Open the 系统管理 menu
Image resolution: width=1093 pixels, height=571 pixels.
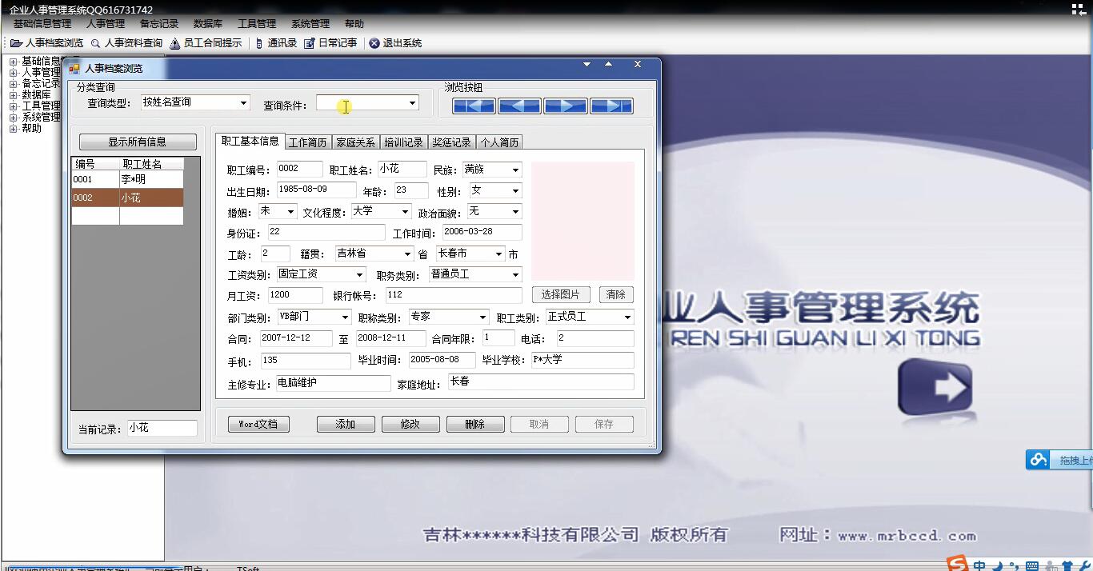click(310, 24)
